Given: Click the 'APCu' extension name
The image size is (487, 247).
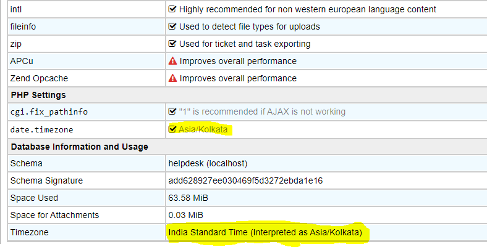Looking at the screenshot, I should coord(22,61).
